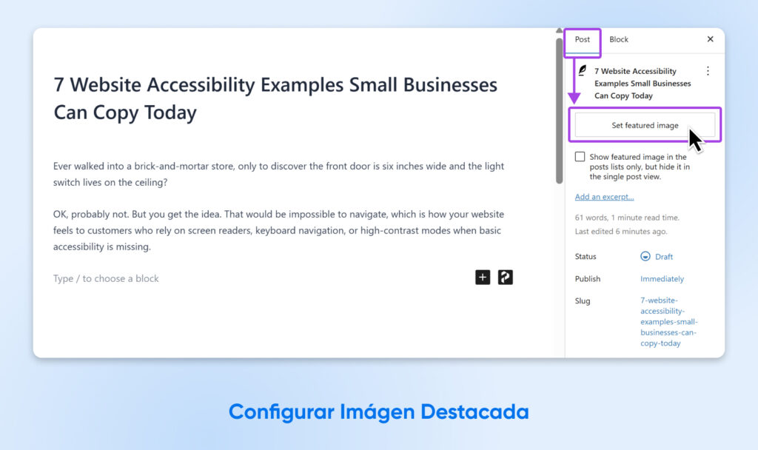Open the Immediately publish date selector
This screenshot has width=758, height=450.
(662, 278)
